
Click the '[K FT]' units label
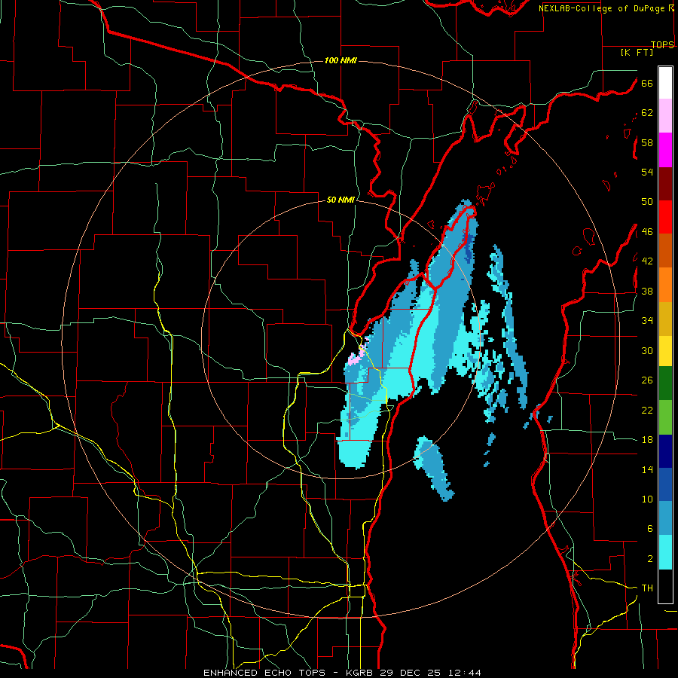637,52
